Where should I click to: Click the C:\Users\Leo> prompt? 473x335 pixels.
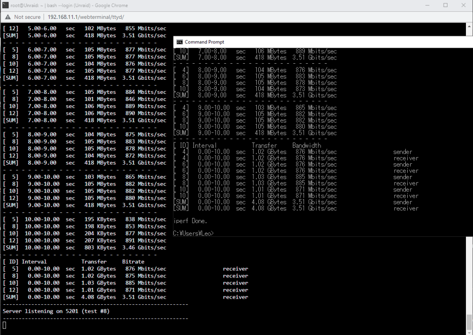pos(193,233)
